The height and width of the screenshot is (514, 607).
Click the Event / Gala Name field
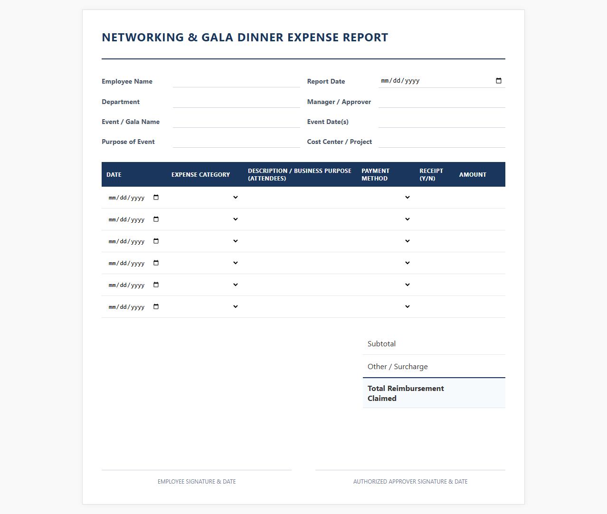click(x=237, y=122)
